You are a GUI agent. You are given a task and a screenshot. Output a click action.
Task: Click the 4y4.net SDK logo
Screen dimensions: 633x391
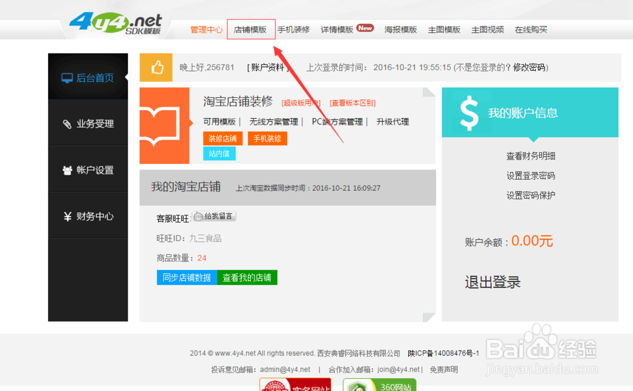tap(115, 23)
